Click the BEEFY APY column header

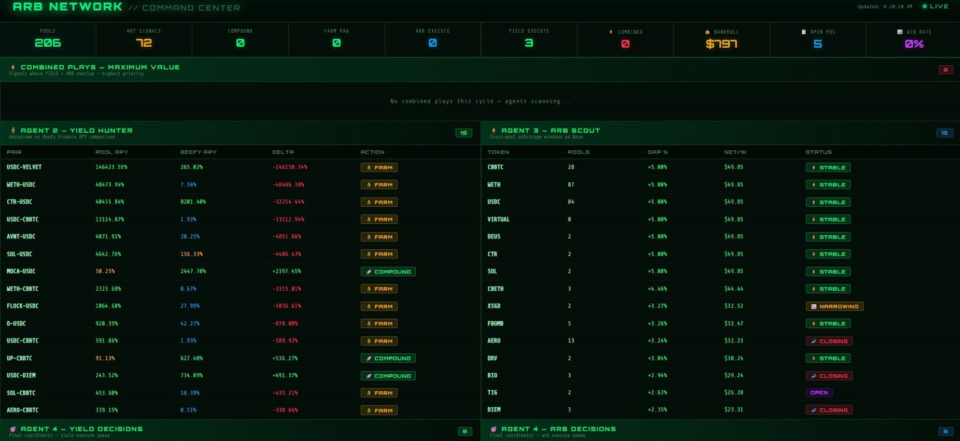(199, 152)
